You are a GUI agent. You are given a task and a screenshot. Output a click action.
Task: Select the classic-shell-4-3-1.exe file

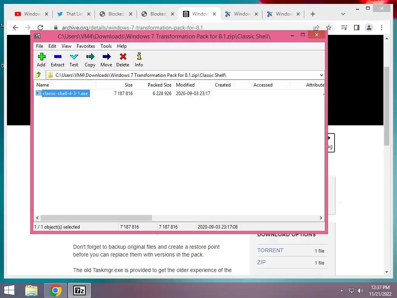coord(65,93)
